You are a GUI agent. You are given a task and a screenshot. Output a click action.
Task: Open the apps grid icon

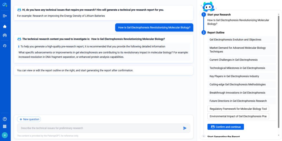[x=5, y=126]
